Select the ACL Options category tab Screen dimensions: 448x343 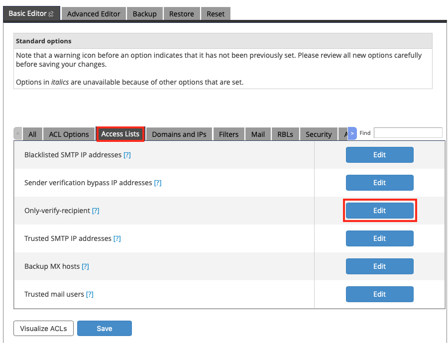69,134
